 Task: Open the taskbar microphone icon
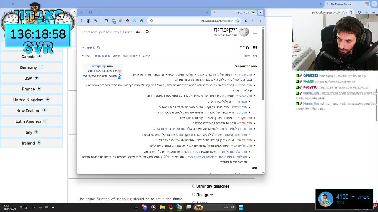[40, 207]
